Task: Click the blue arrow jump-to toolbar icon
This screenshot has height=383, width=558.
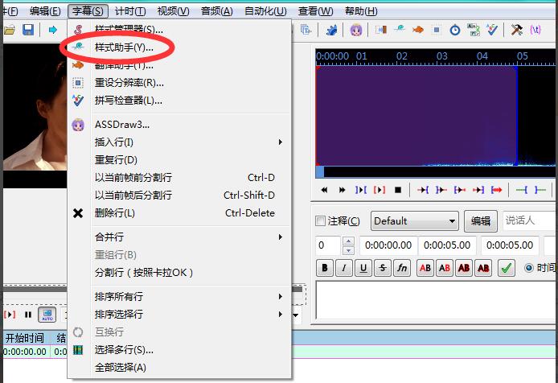Action: (x=53, y=30)
